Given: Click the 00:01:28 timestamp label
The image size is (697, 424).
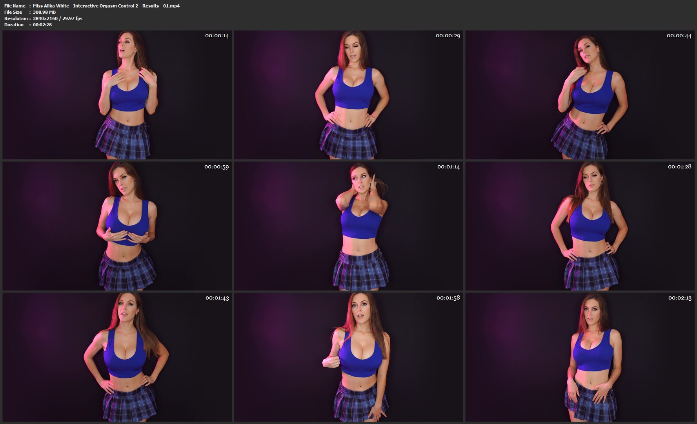Looking at the screenshot, I should (679, 167).
